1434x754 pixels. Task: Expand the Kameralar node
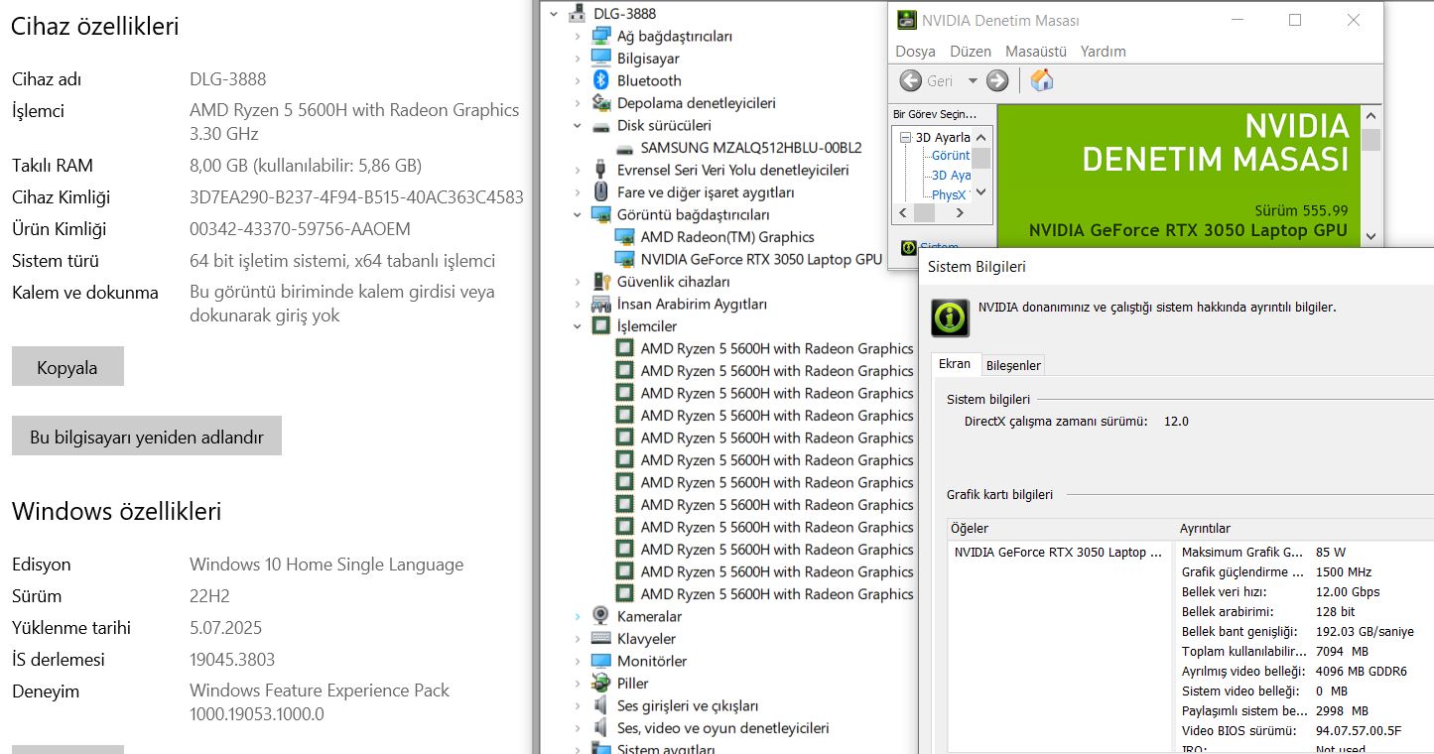pos(577,616)
